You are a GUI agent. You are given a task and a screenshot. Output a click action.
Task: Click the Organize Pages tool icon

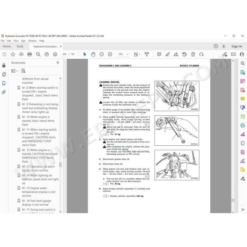pos(243,81)
